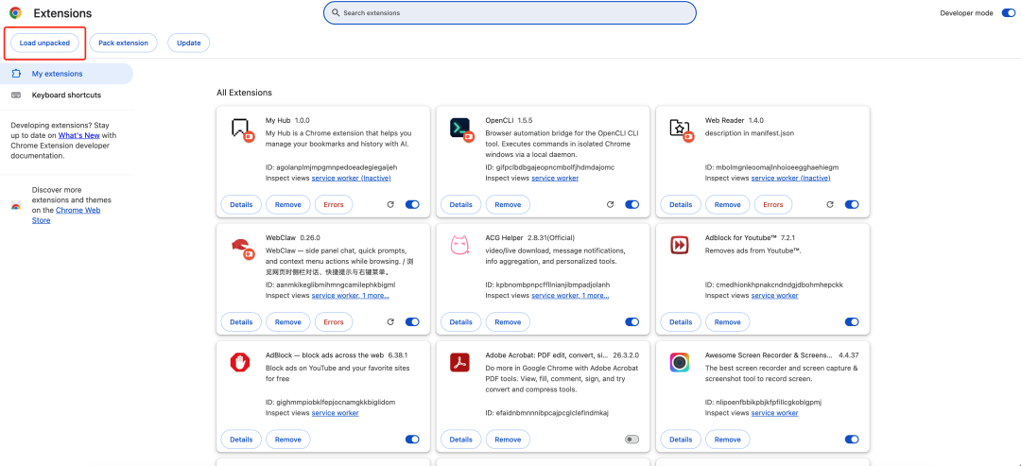1021x466 pixels.
Task: Click the AdBlock red hand icon
Action: (x=240, y=362)
